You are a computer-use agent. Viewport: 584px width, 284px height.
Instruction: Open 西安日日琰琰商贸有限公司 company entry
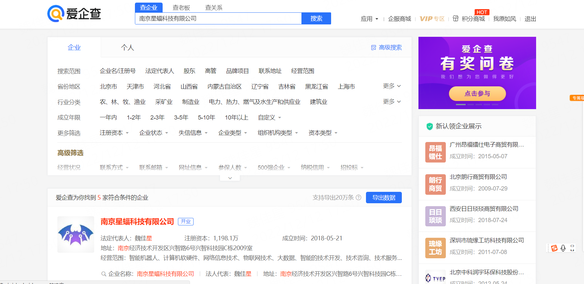coord(484,209)
